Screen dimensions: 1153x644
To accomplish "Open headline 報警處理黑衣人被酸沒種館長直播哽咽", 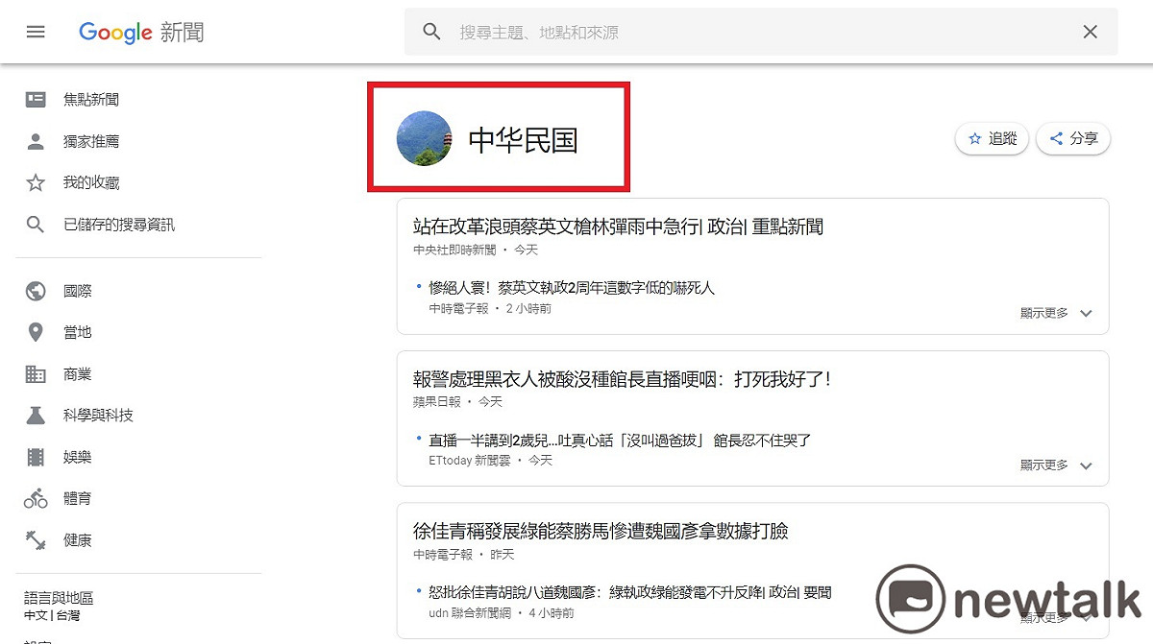I will coord(623,379).
